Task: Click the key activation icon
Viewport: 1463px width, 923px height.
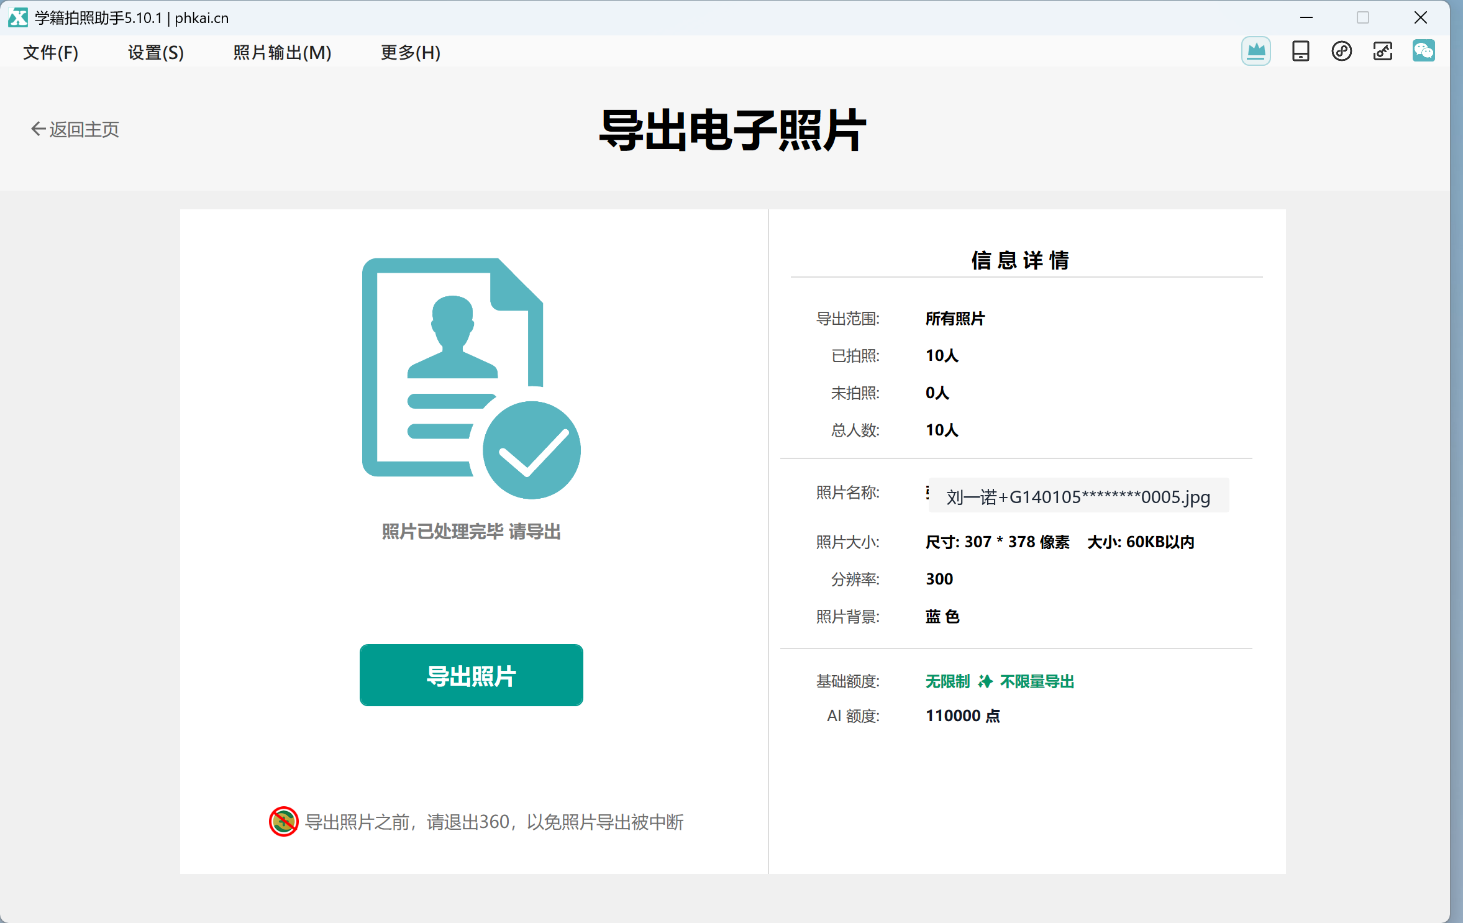Action: [1382, 51]
